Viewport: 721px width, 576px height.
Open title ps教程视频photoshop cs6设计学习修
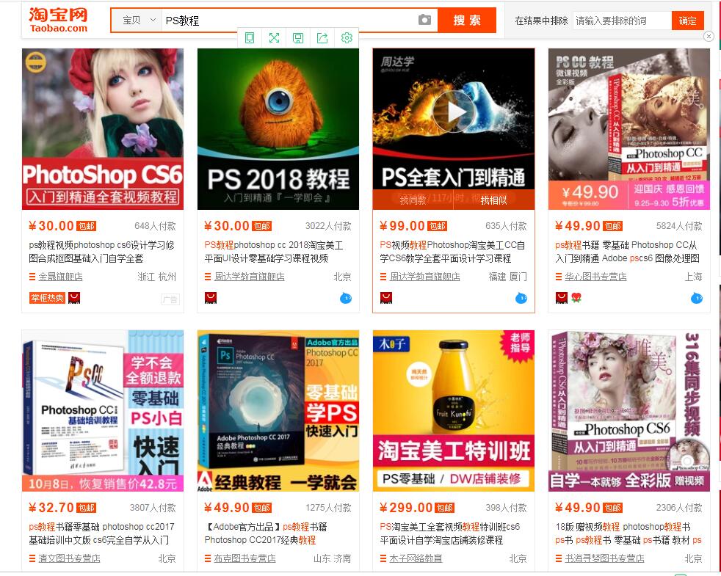pos(101,245)
